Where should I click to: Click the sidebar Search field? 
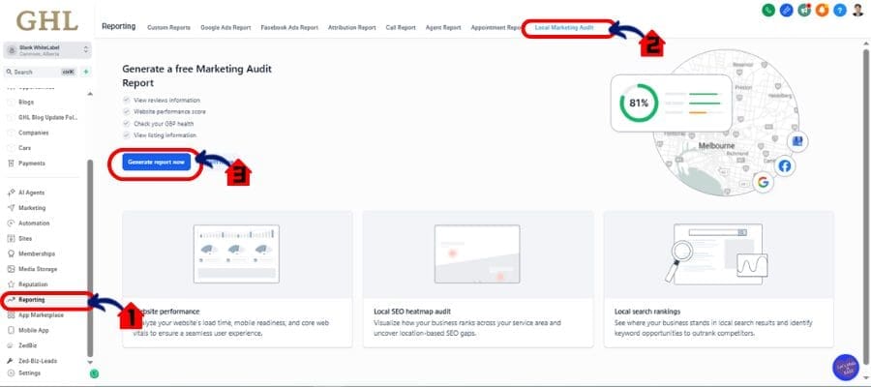pos(40,72)
